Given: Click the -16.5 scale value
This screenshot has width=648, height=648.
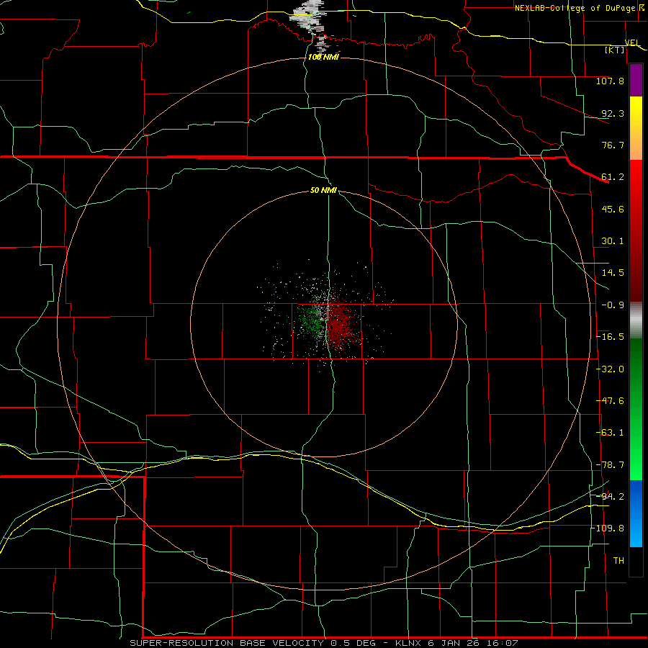Looking at the screenshot, I should (610, 337).
